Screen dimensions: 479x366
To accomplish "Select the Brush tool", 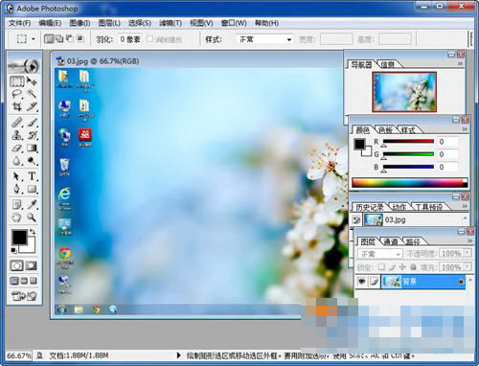I will tap(32, 122).
